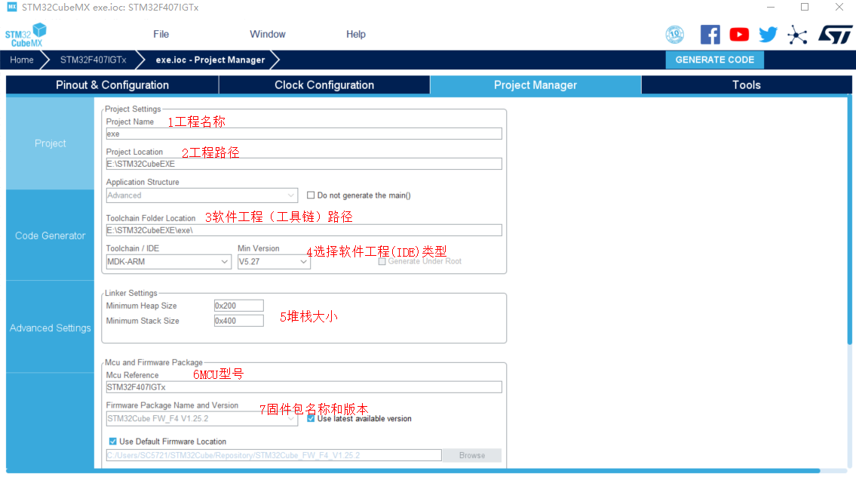Open the Toolchain / IDE MDK-ARM dropdown
This screenshot has height=477, width=856.
point(167,262)
